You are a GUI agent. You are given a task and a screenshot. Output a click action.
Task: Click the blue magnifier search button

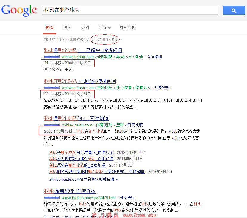pos(234,10)
